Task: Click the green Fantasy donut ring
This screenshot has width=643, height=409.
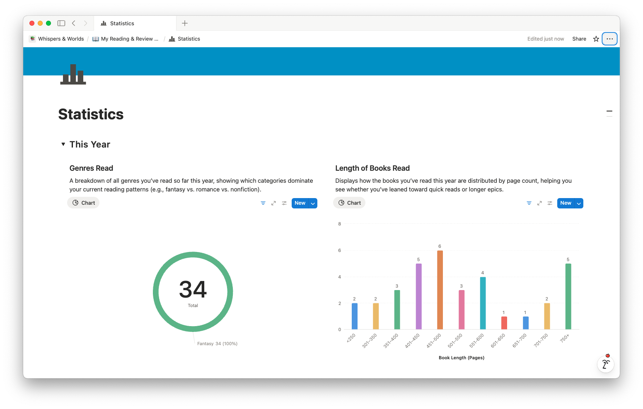Action: point(156,292)
